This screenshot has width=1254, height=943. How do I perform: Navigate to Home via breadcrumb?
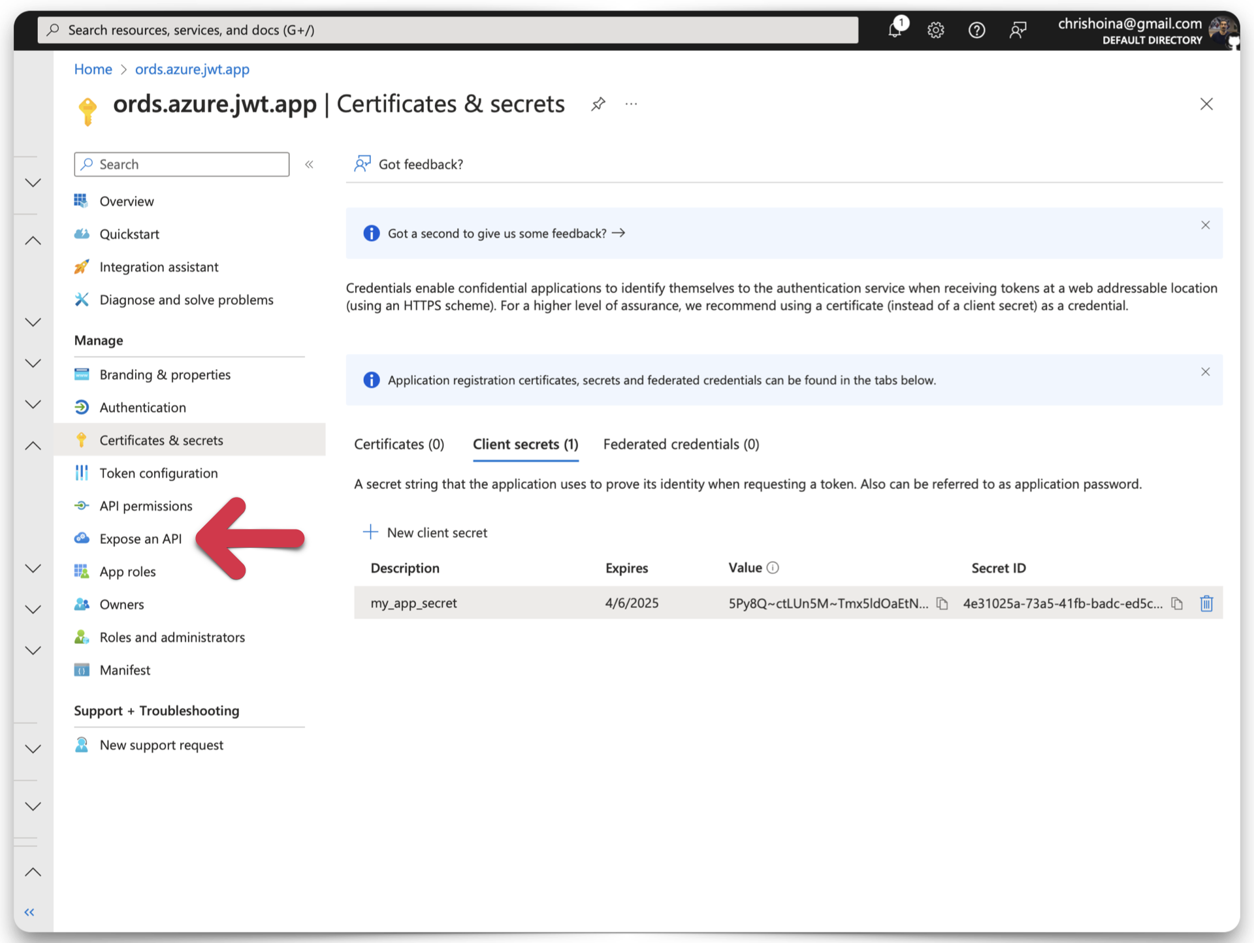pyautogui.click(x=93, y=69)
